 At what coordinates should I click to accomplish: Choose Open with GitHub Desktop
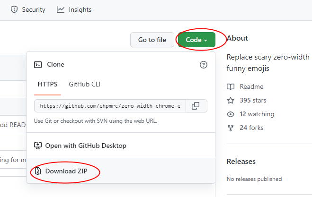[121, 146]
